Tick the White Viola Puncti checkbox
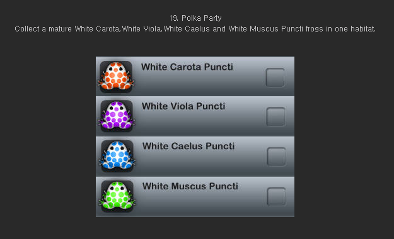 275,116
